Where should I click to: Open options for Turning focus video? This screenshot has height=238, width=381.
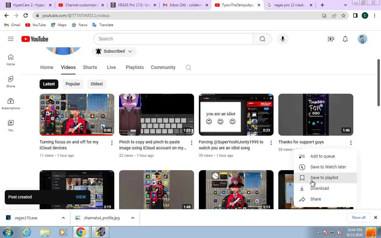click(x=112, y=143)
